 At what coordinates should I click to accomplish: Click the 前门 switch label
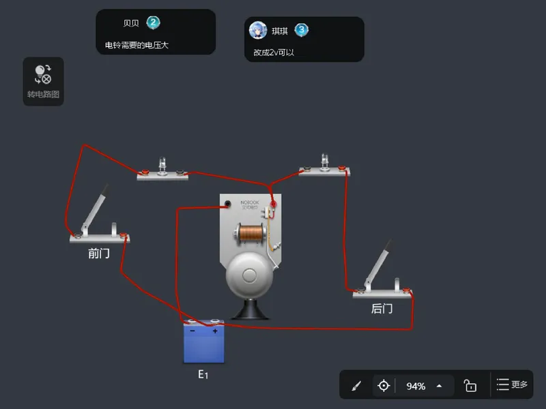coord(99,253)
